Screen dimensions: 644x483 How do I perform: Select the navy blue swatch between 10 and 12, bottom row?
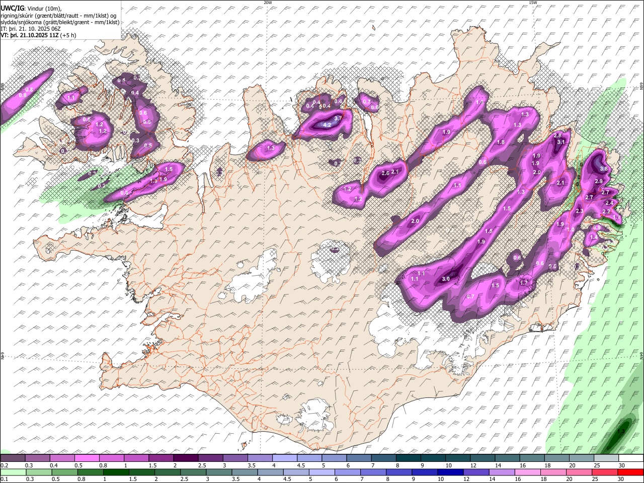[x=450, y=472]
